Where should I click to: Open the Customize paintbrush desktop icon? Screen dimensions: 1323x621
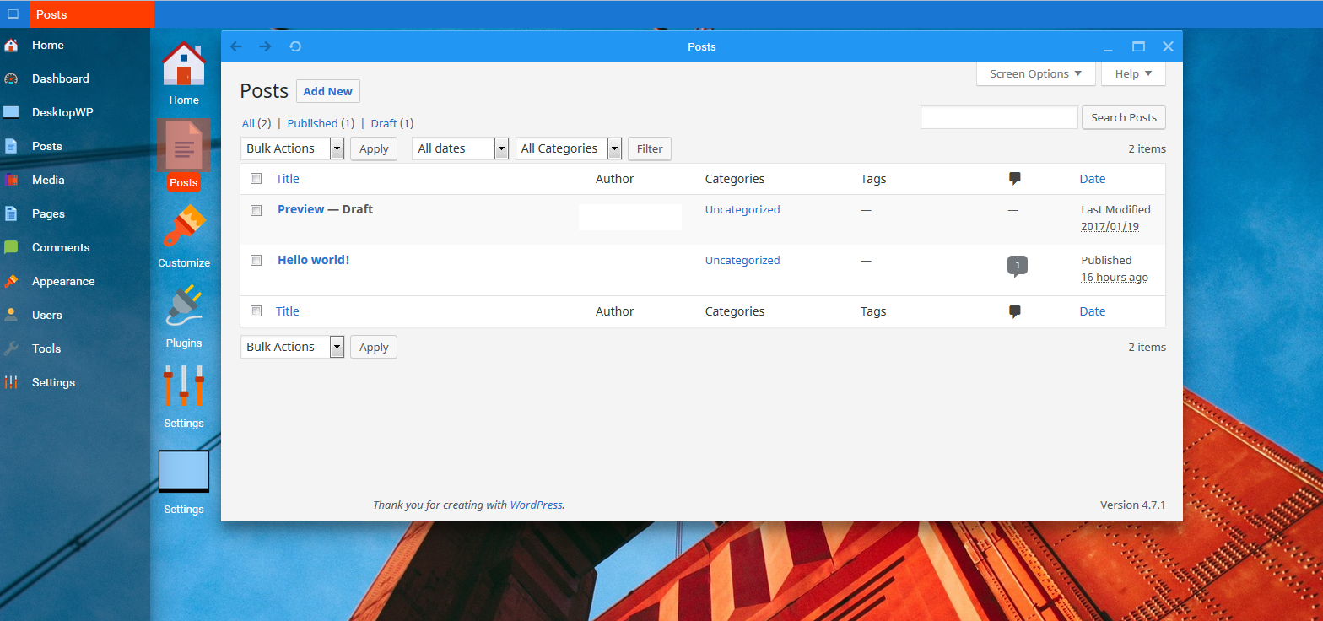click(x=183, y=228)
